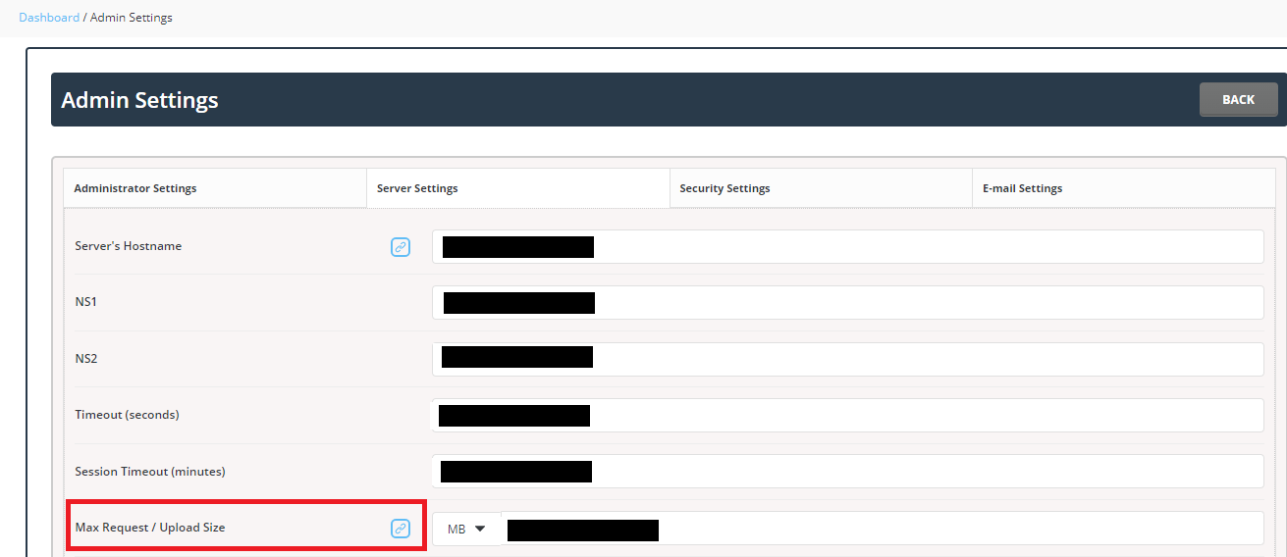The height and width of the screenshot is (557, 1287).
Task: Click the link icon beside Server's Hostname
Action: point(401,247)
